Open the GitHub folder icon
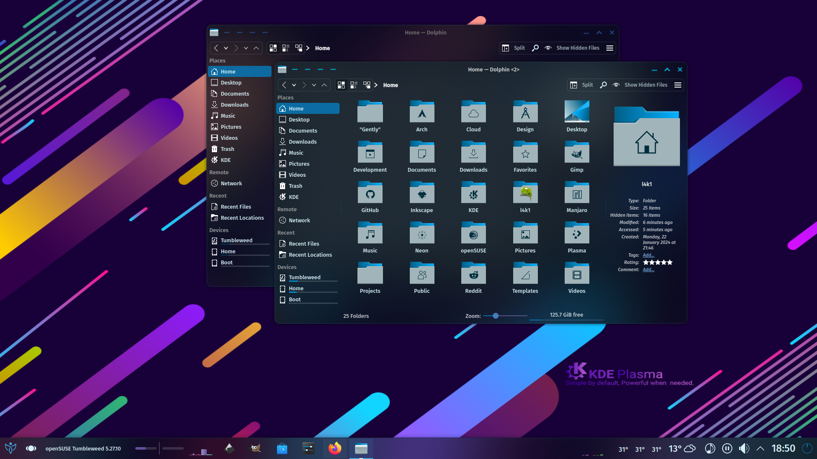 [x=370, y=193]
